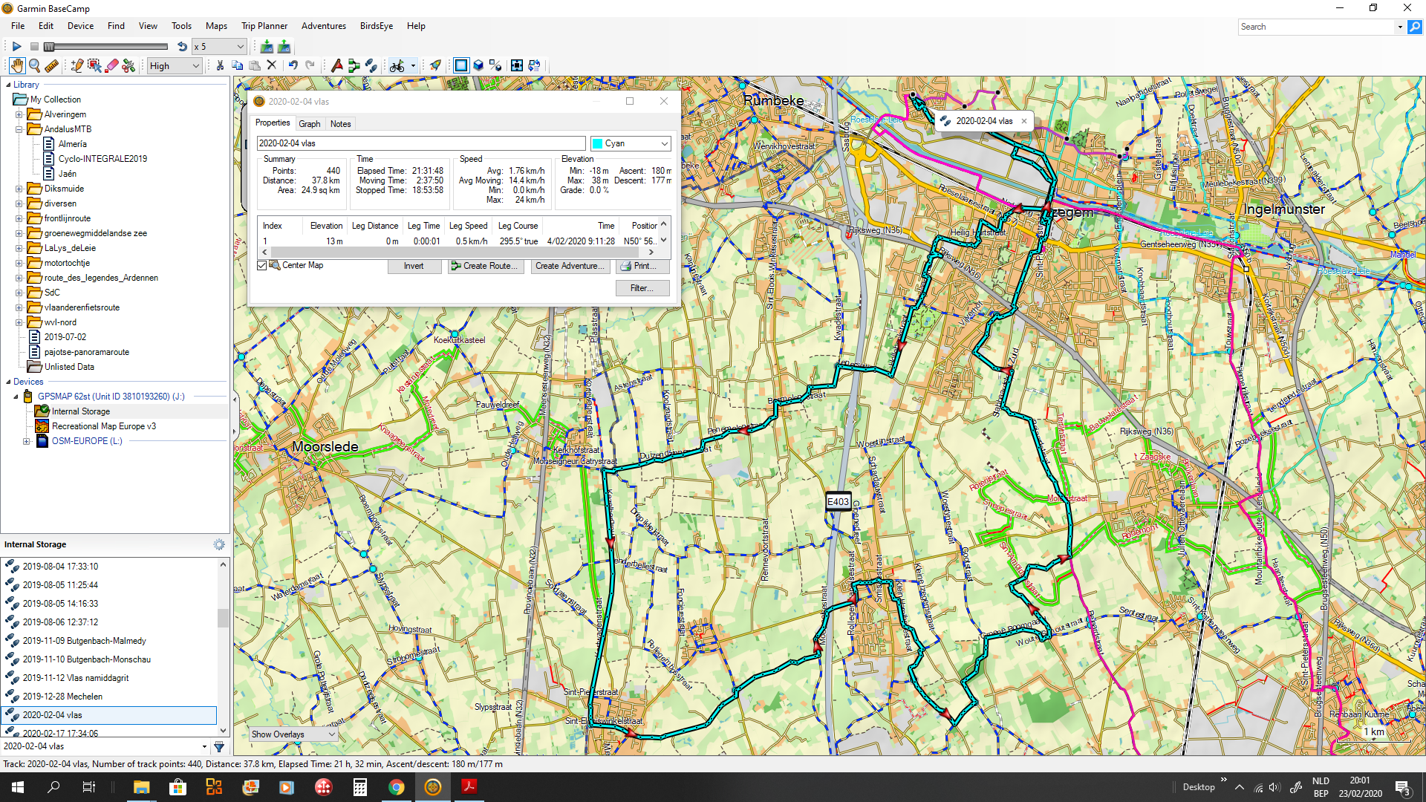This screenshot has width=1426, height=802.
Task: Select the Hand pan tool
Action: click(x=17, y=65)
